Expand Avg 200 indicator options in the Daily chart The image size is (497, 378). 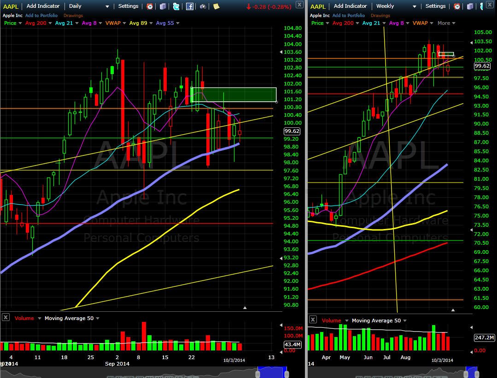[50, 23]
